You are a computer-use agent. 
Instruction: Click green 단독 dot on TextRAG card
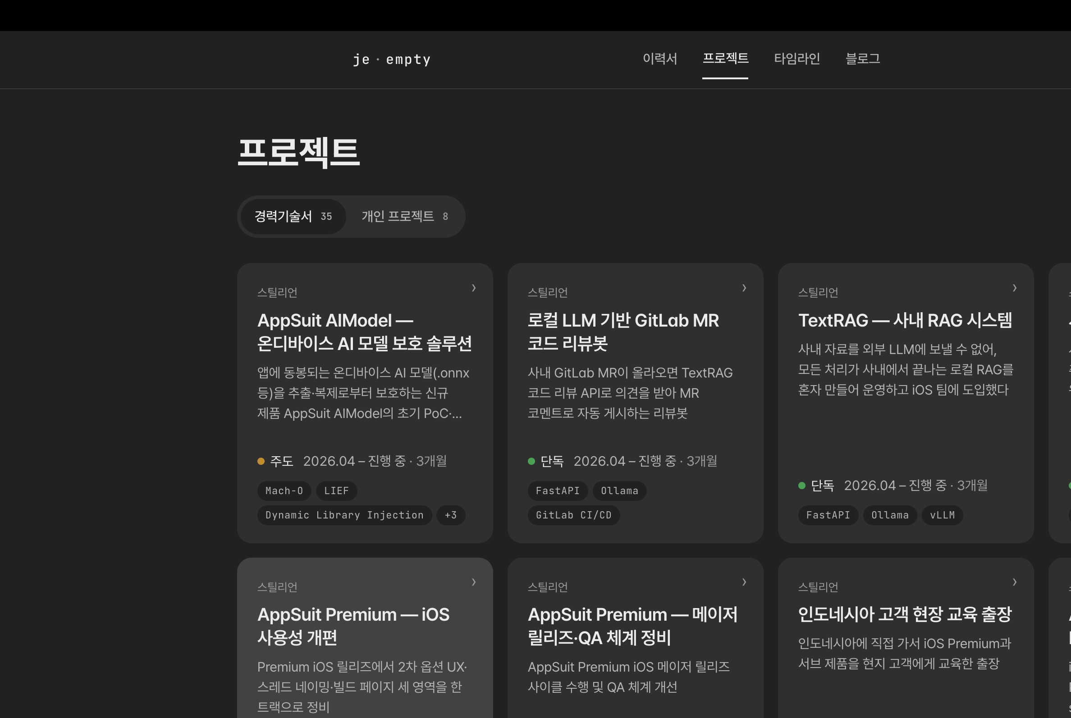tap(801, 486)
